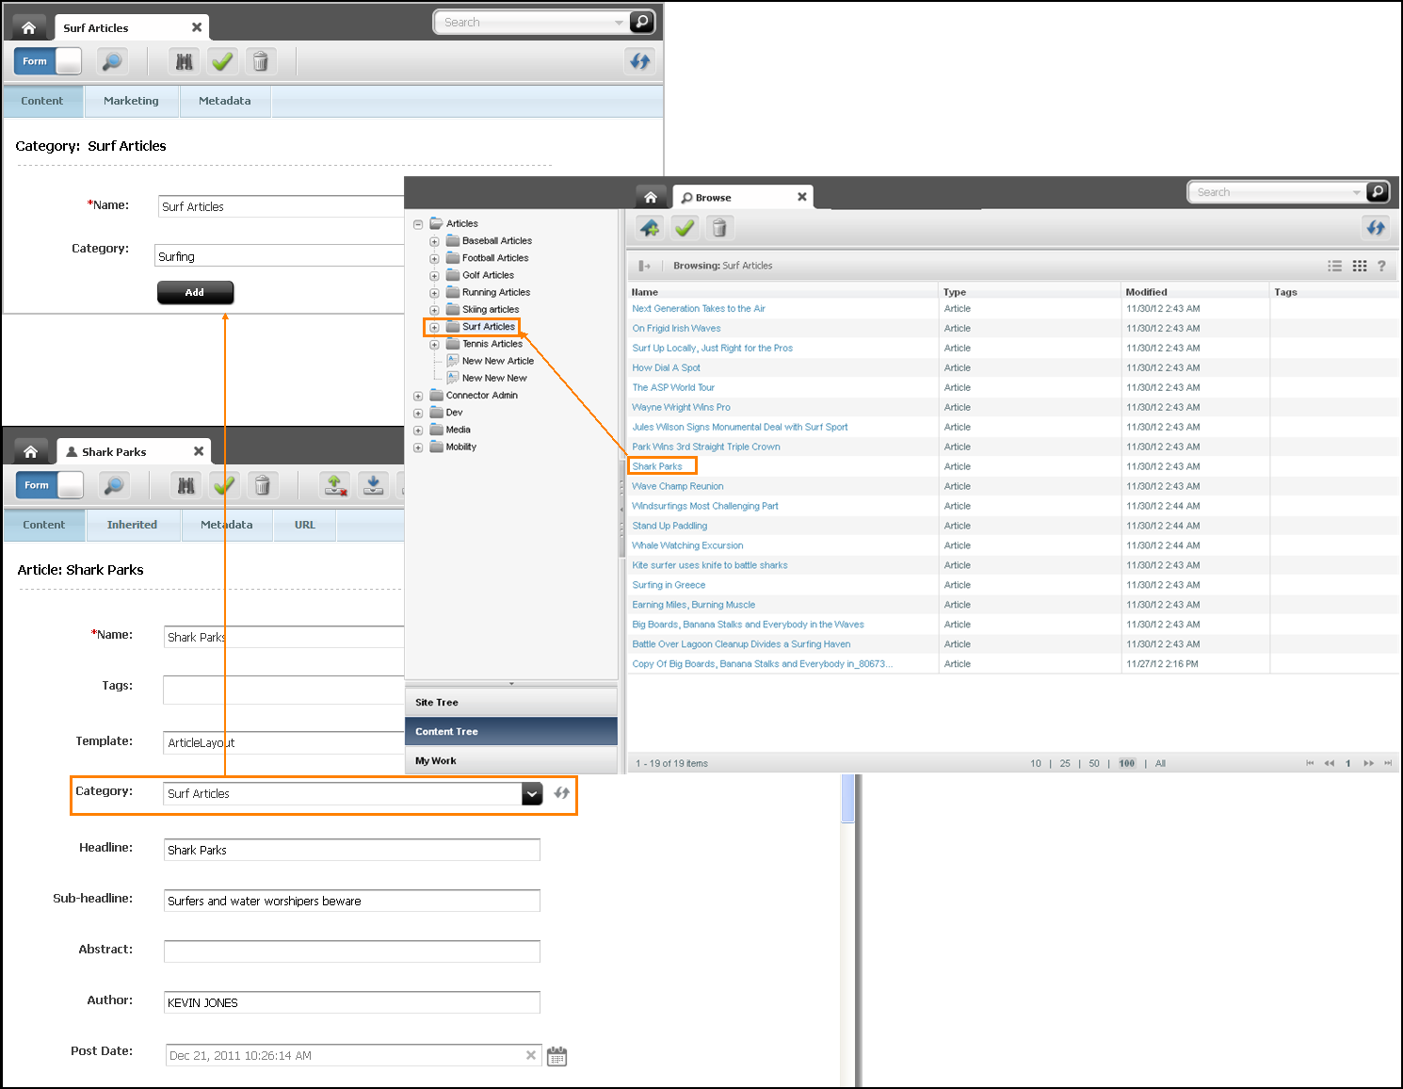This screenshot has width=1403, height=1089.
Task: Expand Baseball Articles tree node
Action: [x=434, y=241]
